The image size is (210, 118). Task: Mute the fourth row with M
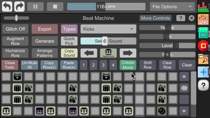click(184, 111)
